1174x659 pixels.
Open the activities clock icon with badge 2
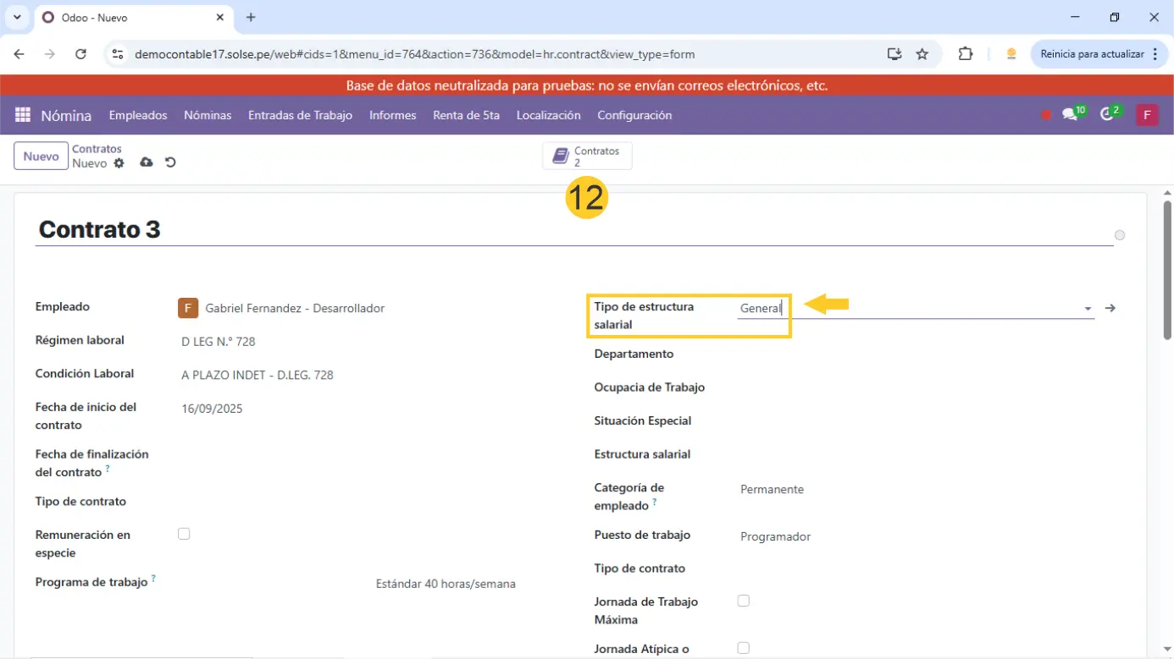tap(1107, 115)
